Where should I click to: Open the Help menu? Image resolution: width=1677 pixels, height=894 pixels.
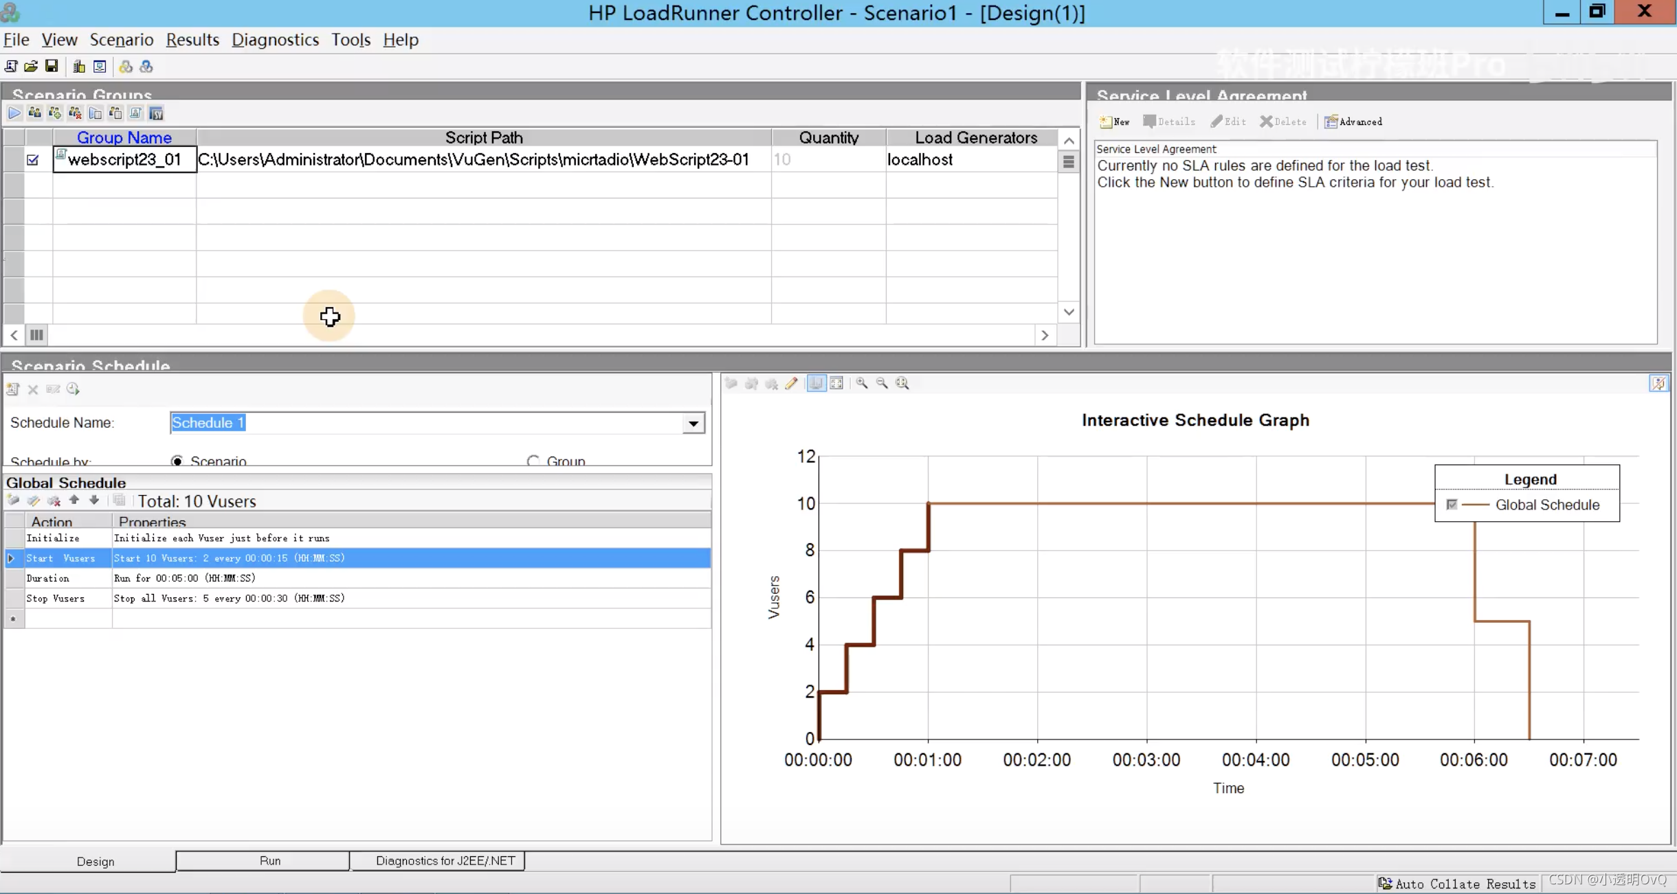(401, 40)
